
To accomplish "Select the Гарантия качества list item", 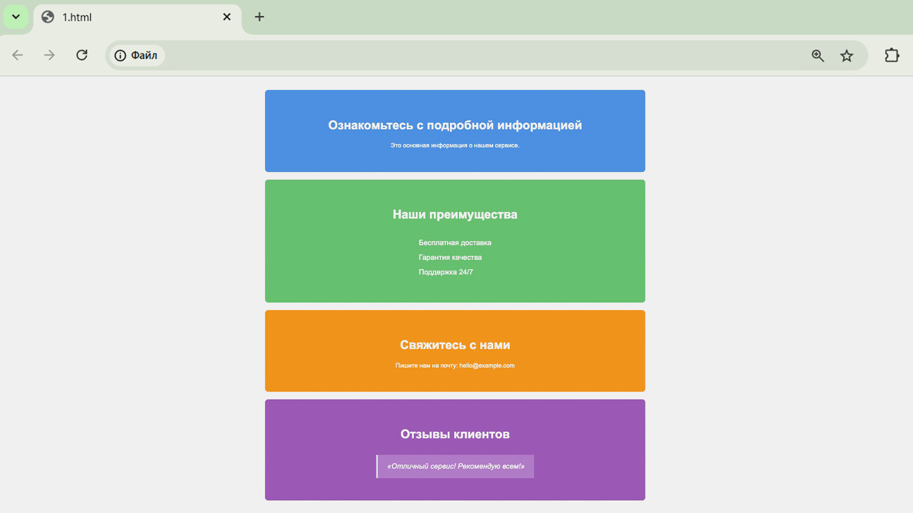I will click(450, 257).
